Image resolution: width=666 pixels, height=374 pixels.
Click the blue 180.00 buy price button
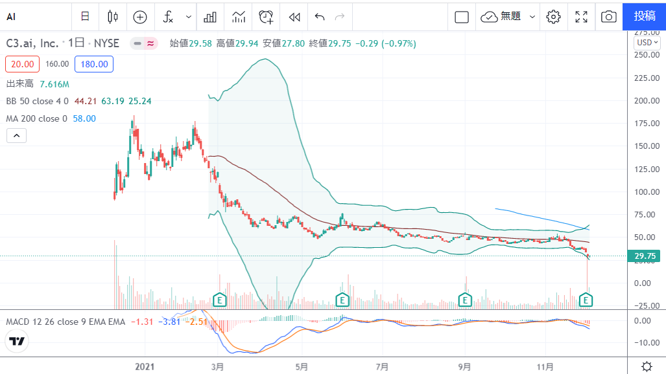pos(94,64)
